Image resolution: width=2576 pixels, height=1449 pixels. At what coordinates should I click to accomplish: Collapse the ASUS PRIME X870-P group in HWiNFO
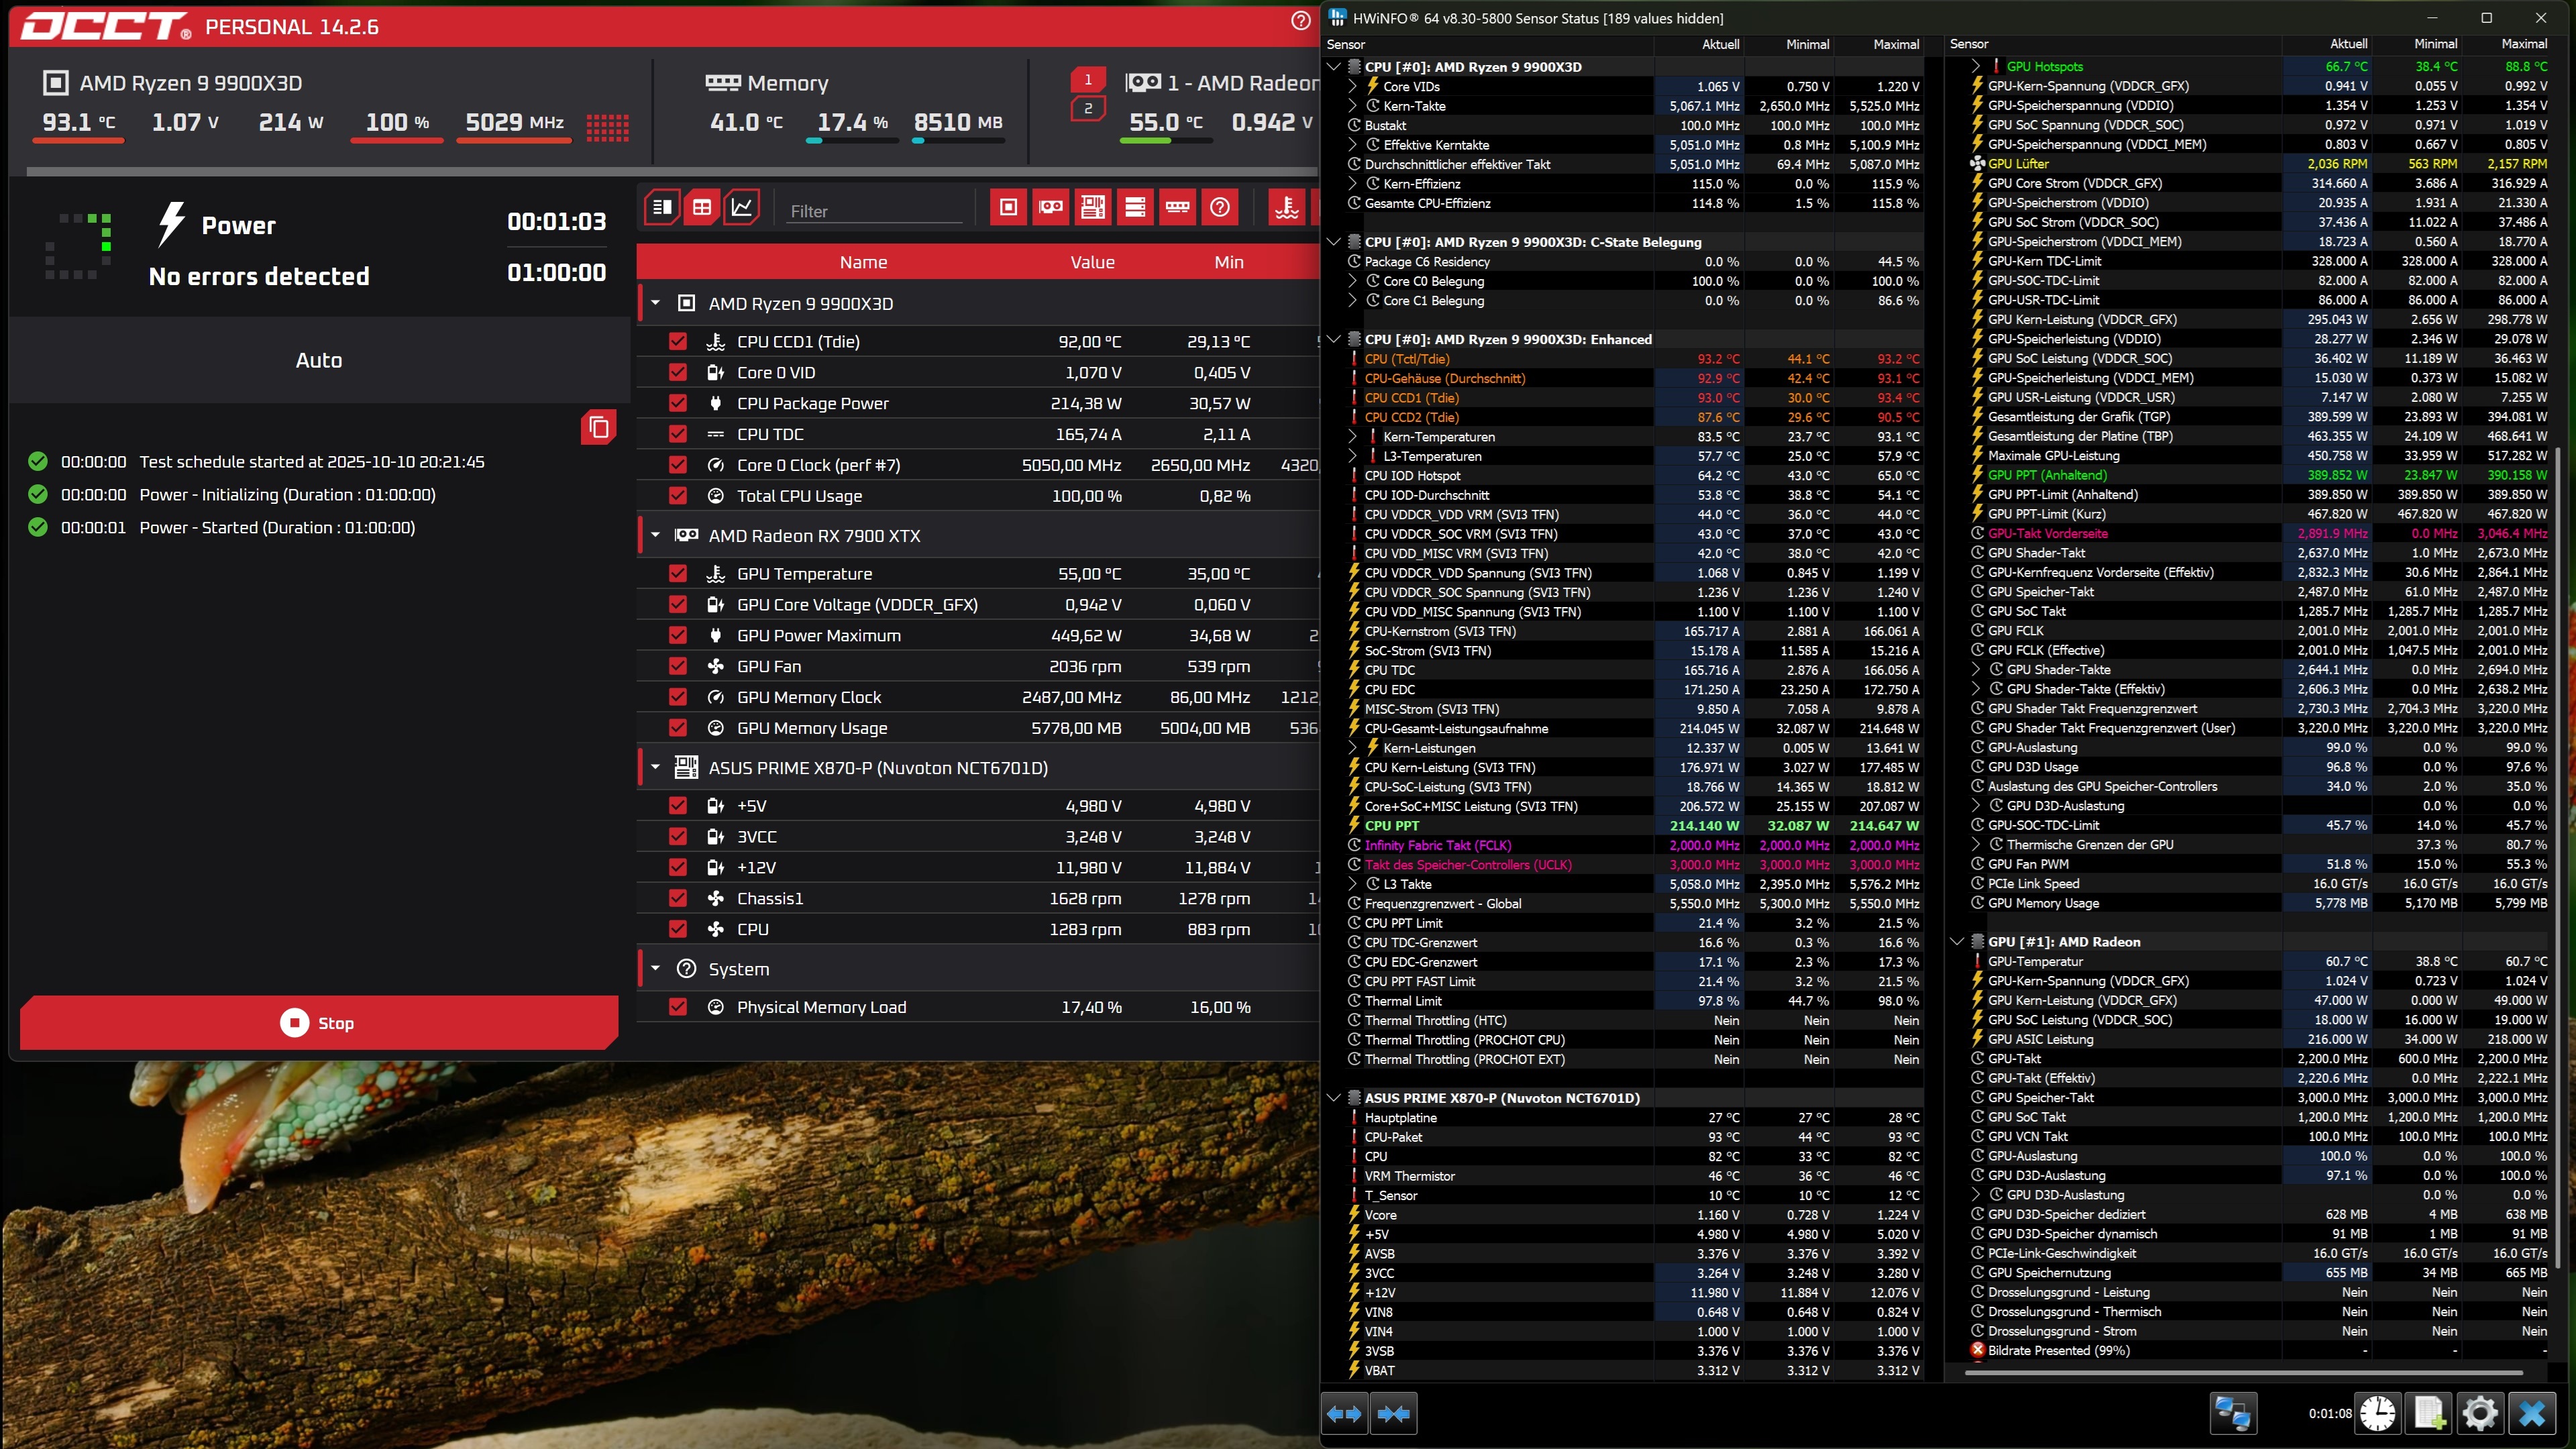point(1333,1098)
